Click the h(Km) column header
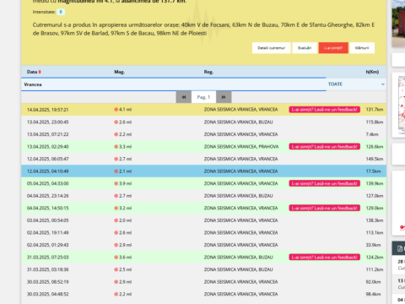Viewport: 405px width, 304px height. tap(372, 72)
